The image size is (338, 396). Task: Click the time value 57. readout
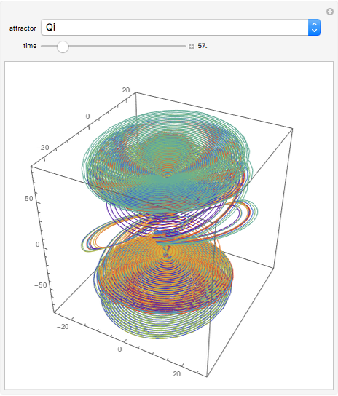tap(203, 46)
